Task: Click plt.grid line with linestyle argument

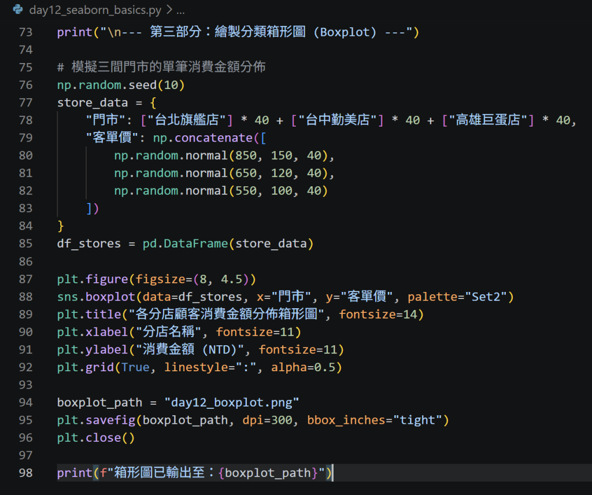Action: coord(199,367)
